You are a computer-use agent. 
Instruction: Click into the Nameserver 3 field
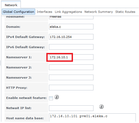tap(71, 78)
